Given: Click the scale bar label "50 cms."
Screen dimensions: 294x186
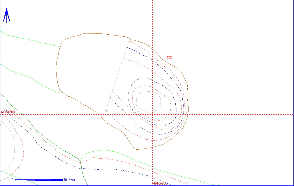Looking at the screenshot, I should 70,180.
